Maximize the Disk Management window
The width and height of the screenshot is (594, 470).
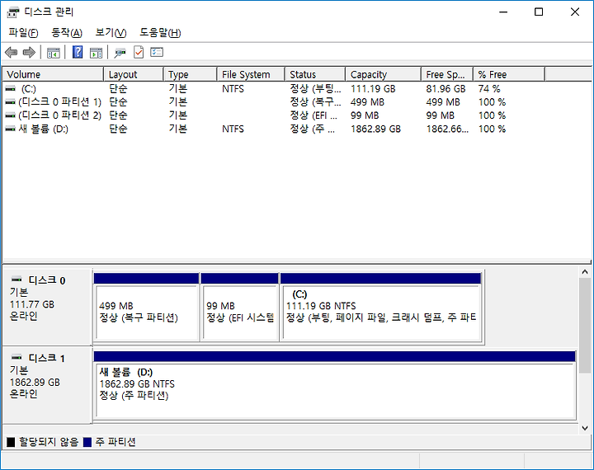pos(539,12)
